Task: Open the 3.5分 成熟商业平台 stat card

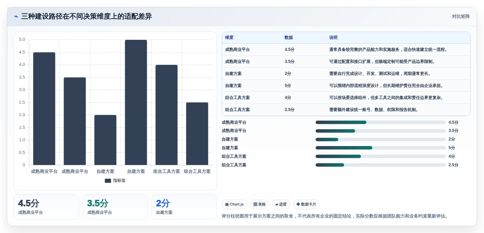Action: pyautogui.click(x=115, y=207)
